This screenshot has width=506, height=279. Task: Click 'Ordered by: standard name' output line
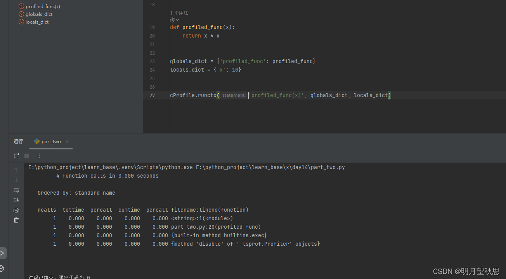tap(76, 193)
